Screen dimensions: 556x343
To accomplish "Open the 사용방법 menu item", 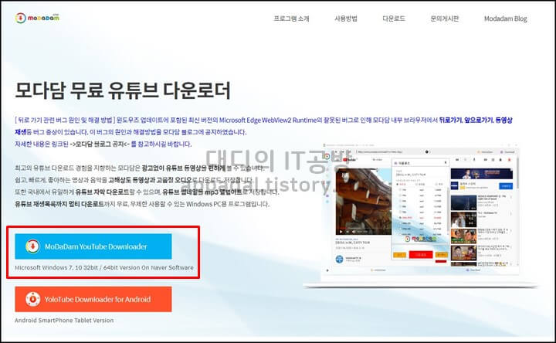I will pos(346,19).
